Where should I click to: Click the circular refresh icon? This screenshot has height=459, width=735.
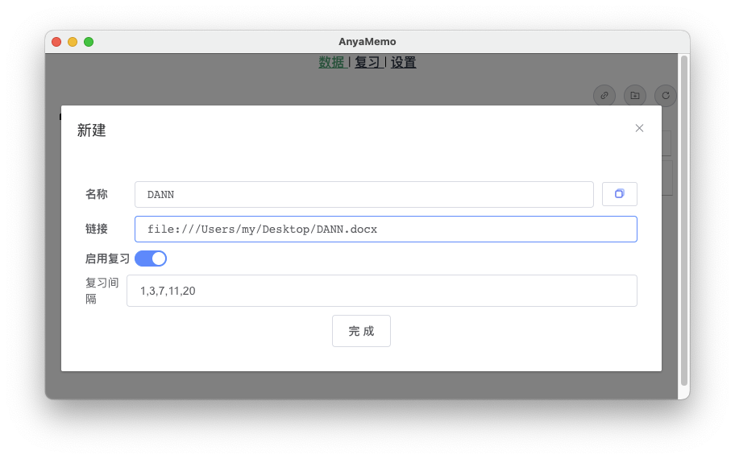click(x=665, y=96)
